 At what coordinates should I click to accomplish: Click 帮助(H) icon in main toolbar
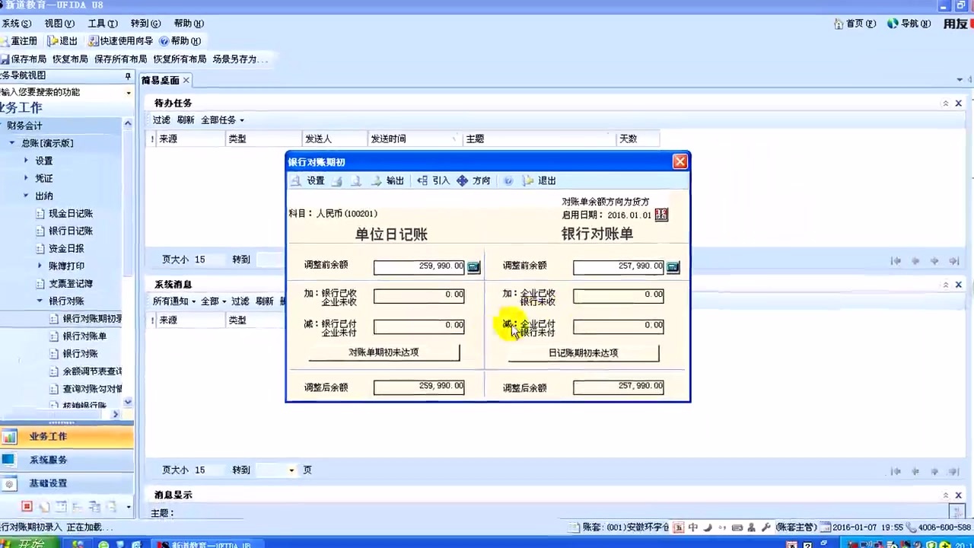180,41
